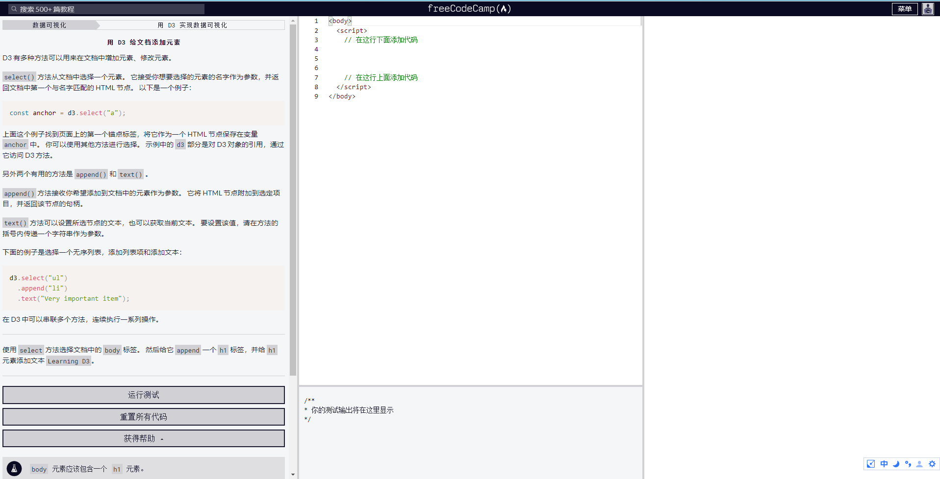
Task: Open 用 D3 实现数据可视化 breadcrumb
Action: 192,25
